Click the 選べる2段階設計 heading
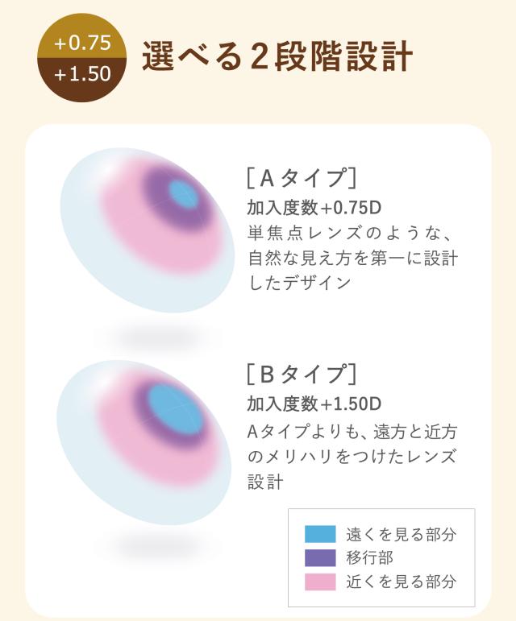Viewport: 516px width, 621px height. click(x=277, y=58)
